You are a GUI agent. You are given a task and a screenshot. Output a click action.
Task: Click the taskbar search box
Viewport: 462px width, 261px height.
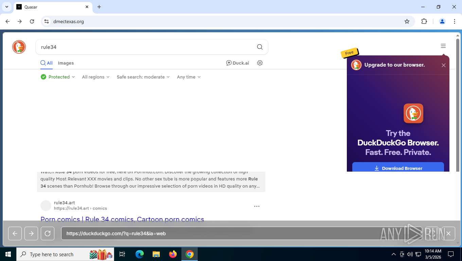pyautogui.click(x=65, y=254)
